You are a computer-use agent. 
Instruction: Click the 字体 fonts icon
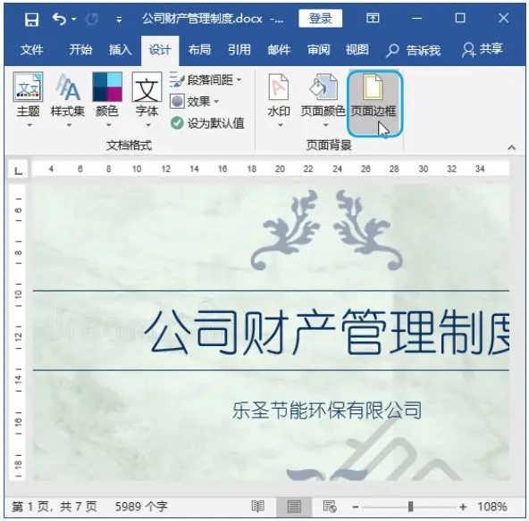tap(147, 87)
